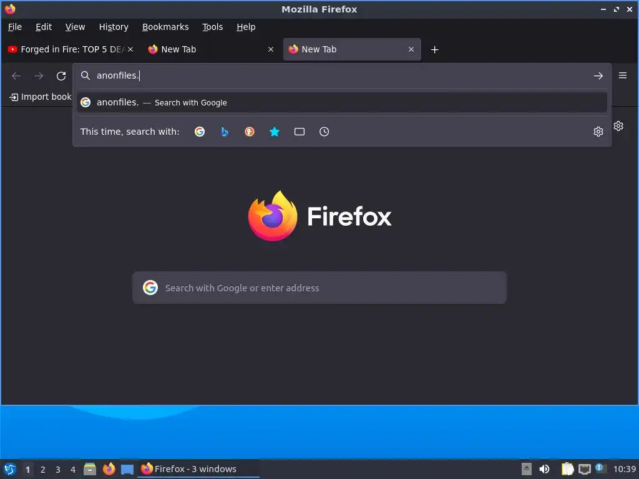This screenshot has width=639, height=479.
Task: Switch to workspace 2
Action: (43, 470)
